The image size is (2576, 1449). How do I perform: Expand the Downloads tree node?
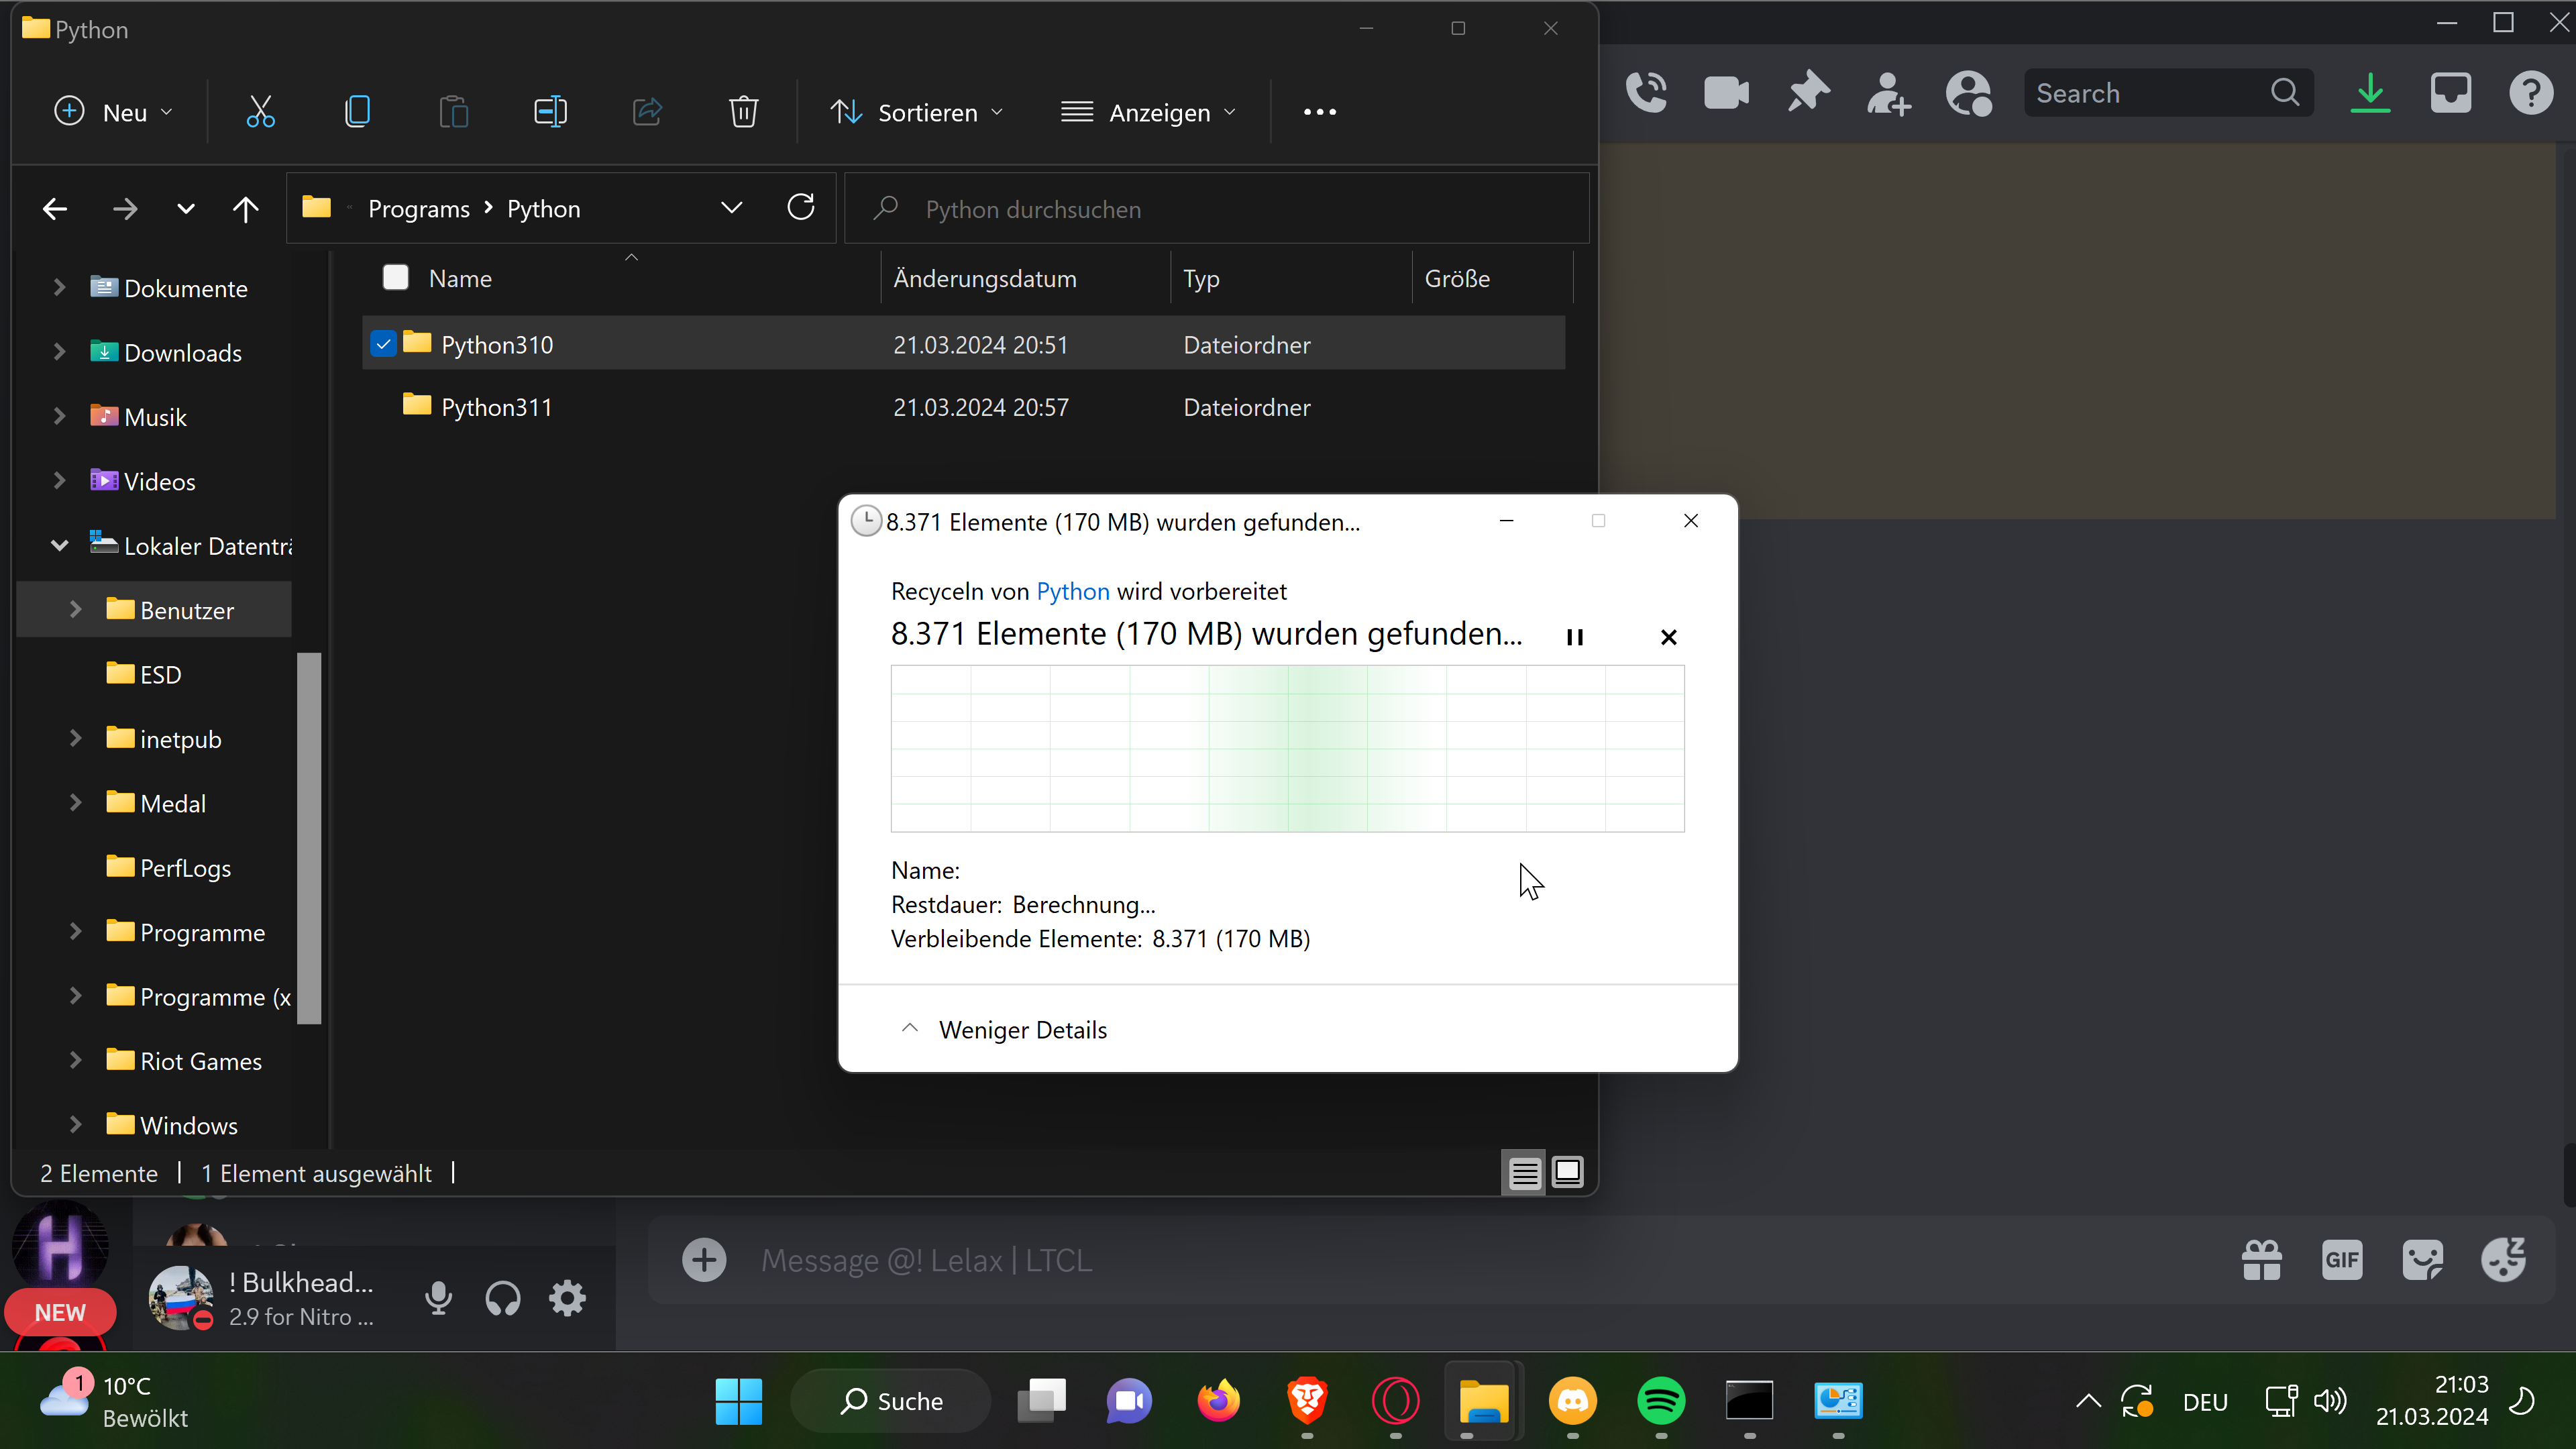coord(60,352)
